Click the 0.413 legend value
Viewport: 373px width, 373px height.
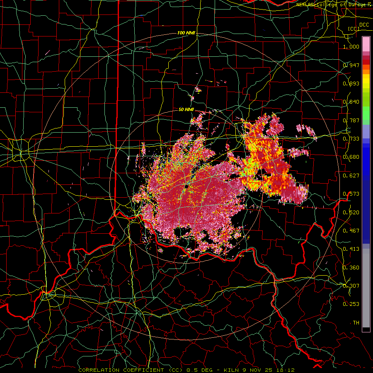(351, 249)
